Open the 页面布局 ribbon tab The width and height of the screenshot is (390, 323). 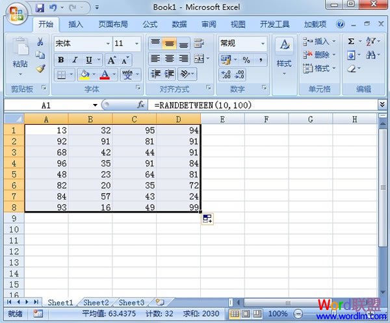click(113, 24)
